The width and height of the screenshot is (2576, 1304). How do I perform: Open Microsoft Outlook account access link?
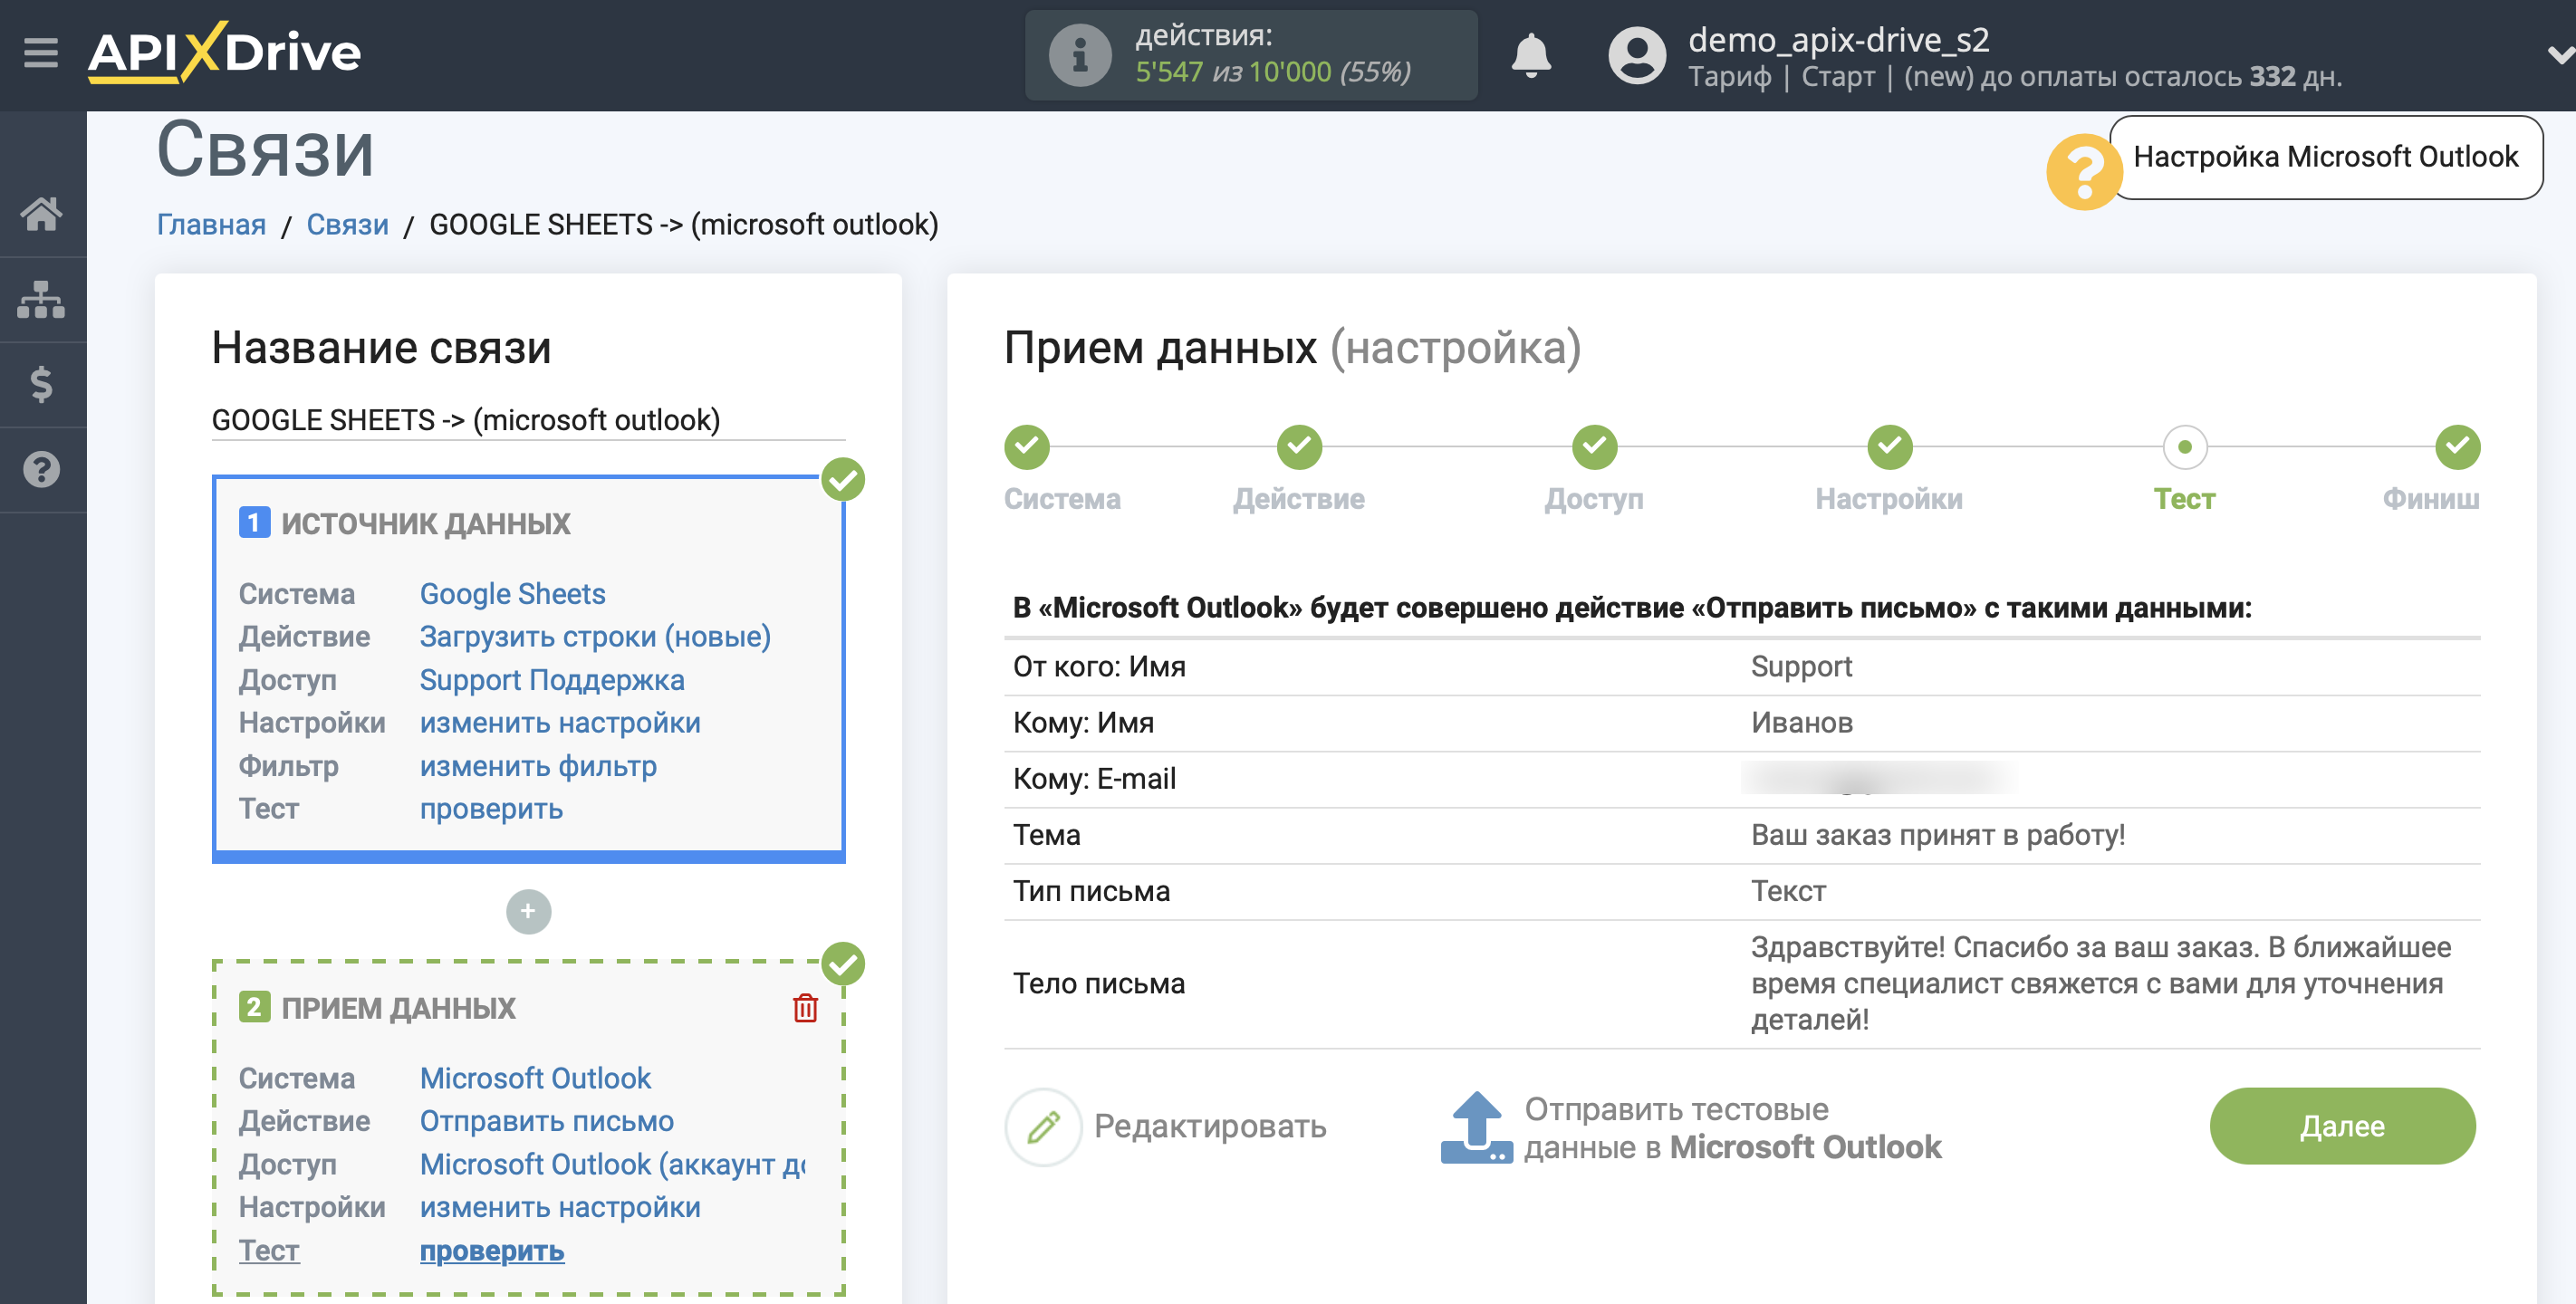pyautogui.click(x=612, y=1164)
